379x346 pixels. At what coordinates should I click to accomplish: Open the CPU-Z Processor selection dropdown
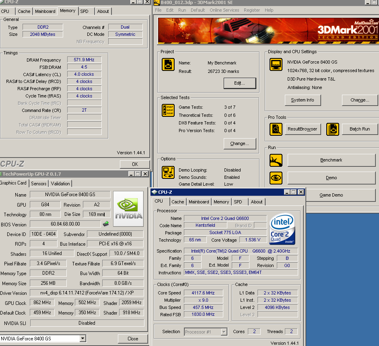point(224,332)
